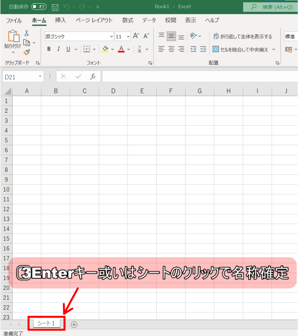Click the Paste (貼り付け) clipboard icon
The height and width of the screenshot is (336, 299).
tap(13, 36)
